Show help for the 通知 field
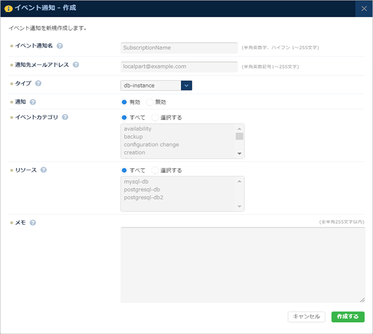Image resolution: width=373 pixels, height=334 pixels. click(33, 102)
